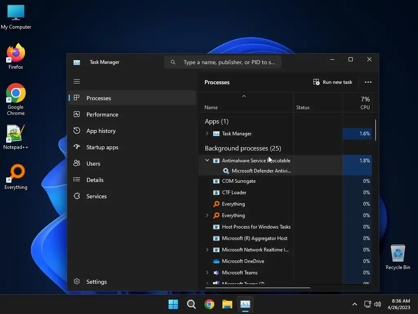Expand the Task Manager app row
Image resolution: width=418 pixels, height=314 pixels.
click(207, 134)
